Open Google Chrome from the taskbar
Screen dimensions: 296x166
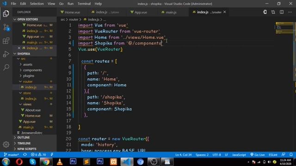46,162
